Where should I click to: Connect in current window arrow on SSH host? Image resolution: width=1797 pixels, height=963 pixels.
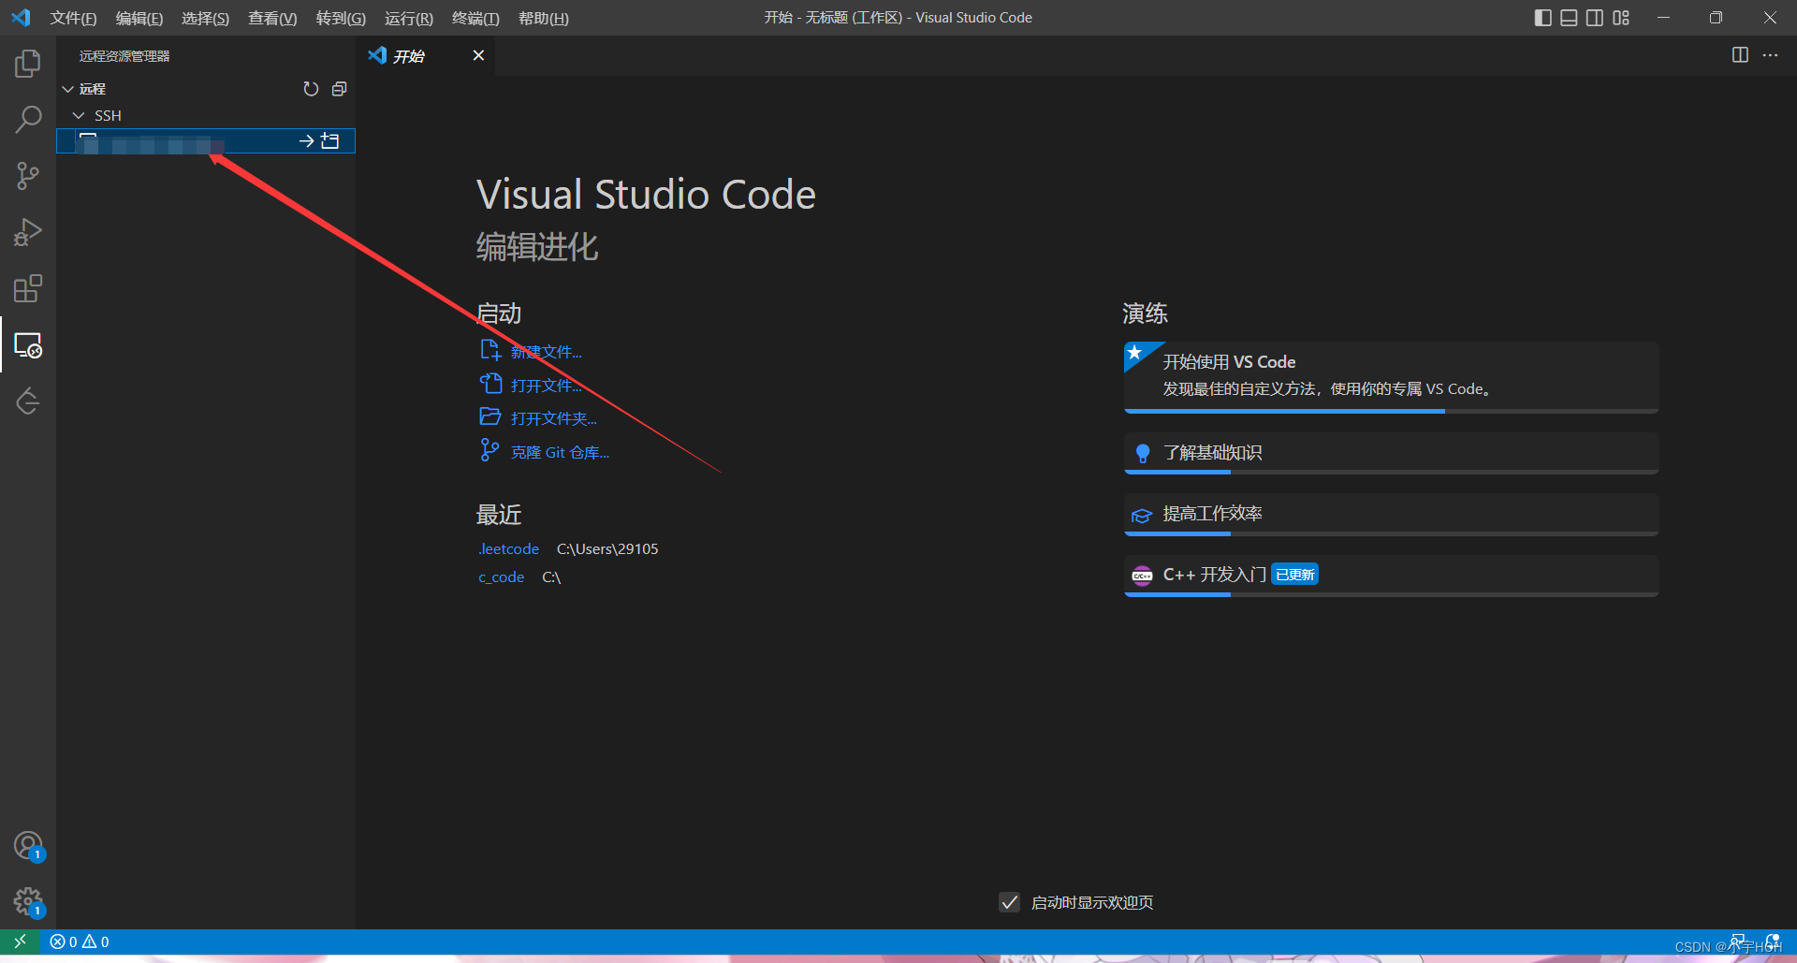coord(306,141)
